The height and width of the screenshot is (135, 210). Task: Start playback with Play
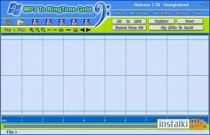pos(8,30)
